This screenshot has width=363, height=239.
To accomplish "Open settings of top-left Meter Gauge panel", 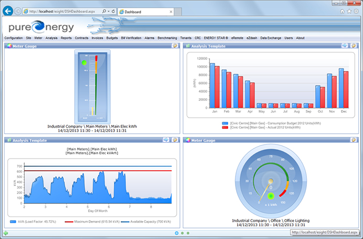I will 175,46.
